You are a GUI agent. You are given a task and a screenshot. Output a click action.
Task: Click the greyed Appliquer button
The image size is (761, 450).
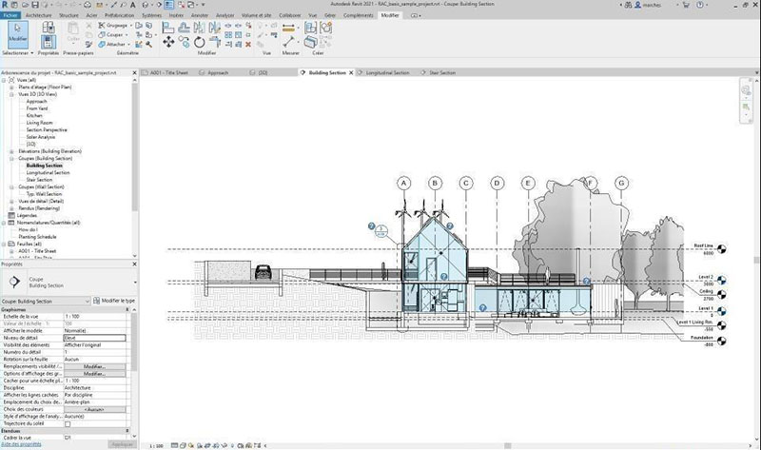click(x=122, y=444)
